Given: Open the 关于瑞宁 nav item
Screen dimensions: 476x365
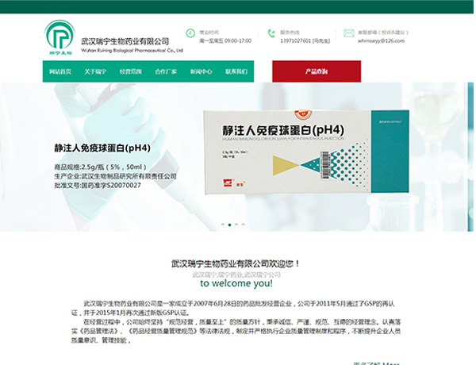Looking at the screenshot, I should tap(95, 71).
